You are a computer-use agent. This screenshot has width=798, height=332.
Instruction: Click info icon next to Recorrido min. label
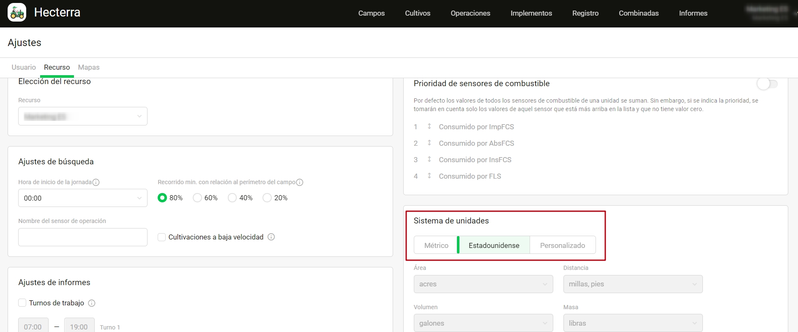[x=300, y=182]
